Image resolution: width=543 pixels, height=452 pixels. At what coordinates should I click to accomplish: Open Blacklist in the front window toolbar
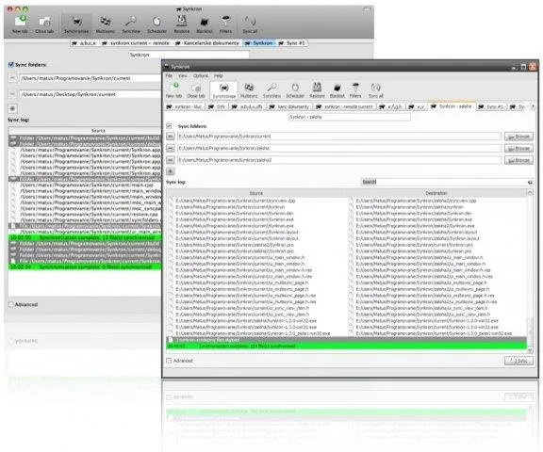[x=337, y=90]
